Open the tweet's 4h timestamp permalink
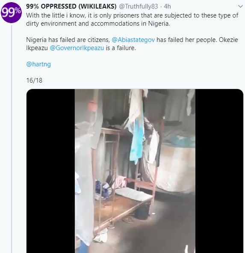Image resolution: width=245 pixels, height=253 pixels. click(167, 6)
